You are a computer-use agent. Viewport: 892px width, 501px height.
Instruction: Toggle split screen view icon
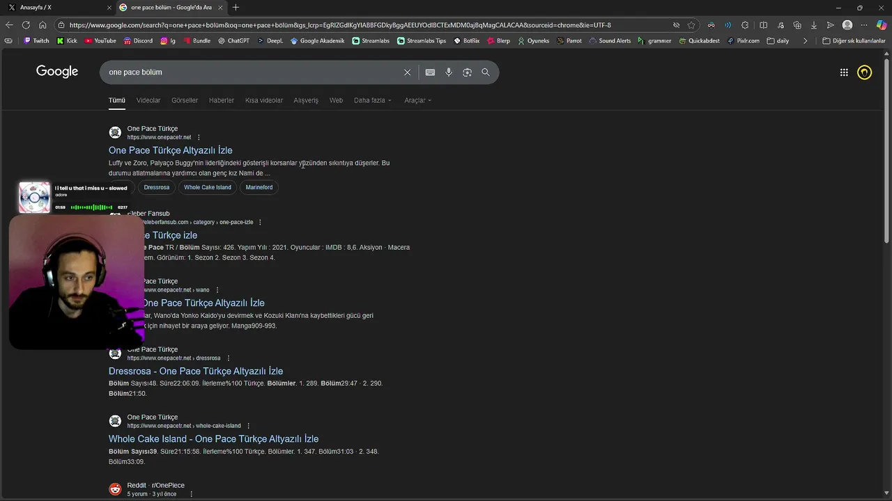pyautogui.click(x=763, y=25)
